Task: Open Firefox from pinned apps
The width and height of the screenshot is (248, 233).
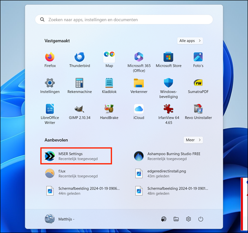Action: 50,60
